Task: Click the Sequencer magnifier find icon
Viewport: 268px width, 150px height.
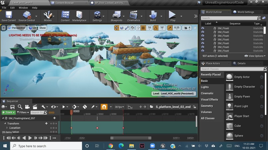Action: click(x=20, y=107)
